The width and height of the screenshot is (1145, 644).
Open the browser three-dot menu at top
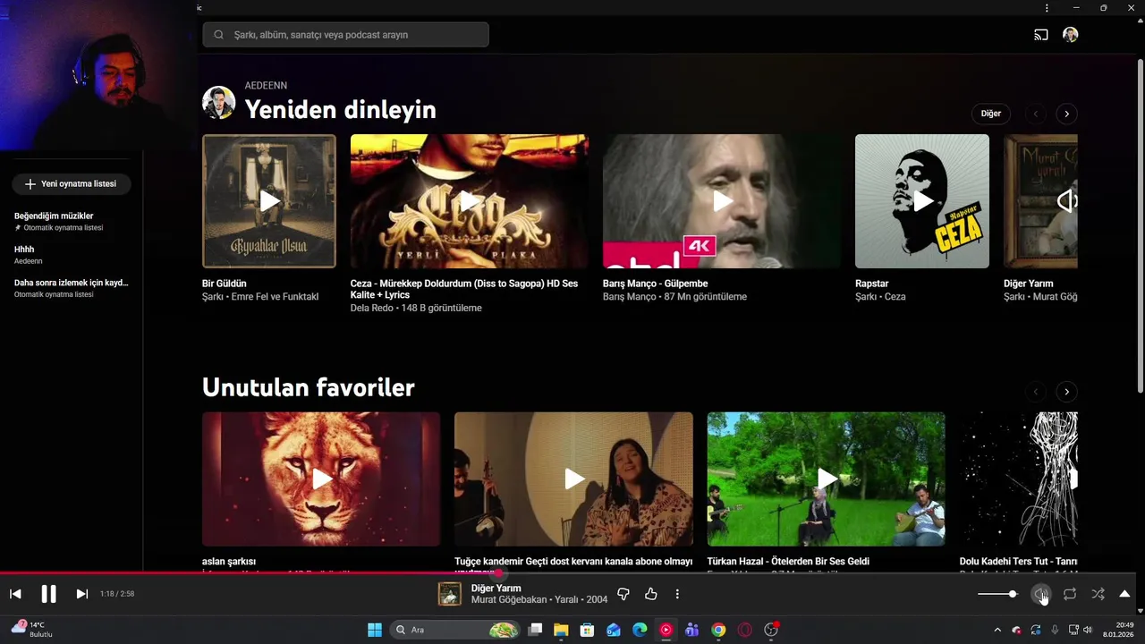(x=1047, y=8)
